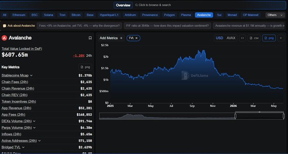Click the $2.629b bridged TVL value
Image resolution: width=288 pixels, height=154 pixels.
(x=85, y=147)
